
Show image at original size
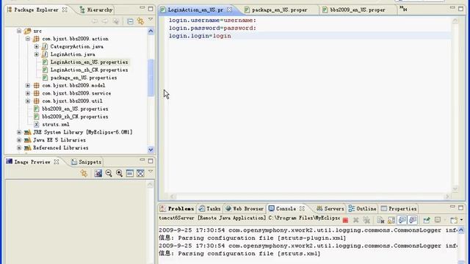[130, 173]
